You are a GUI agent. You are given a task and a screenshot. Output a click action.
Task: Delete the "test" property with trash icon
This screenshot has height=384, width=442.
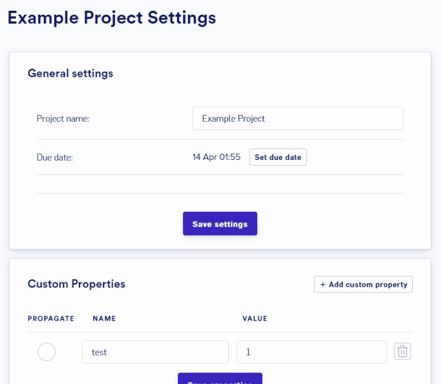tap(402, 352)
